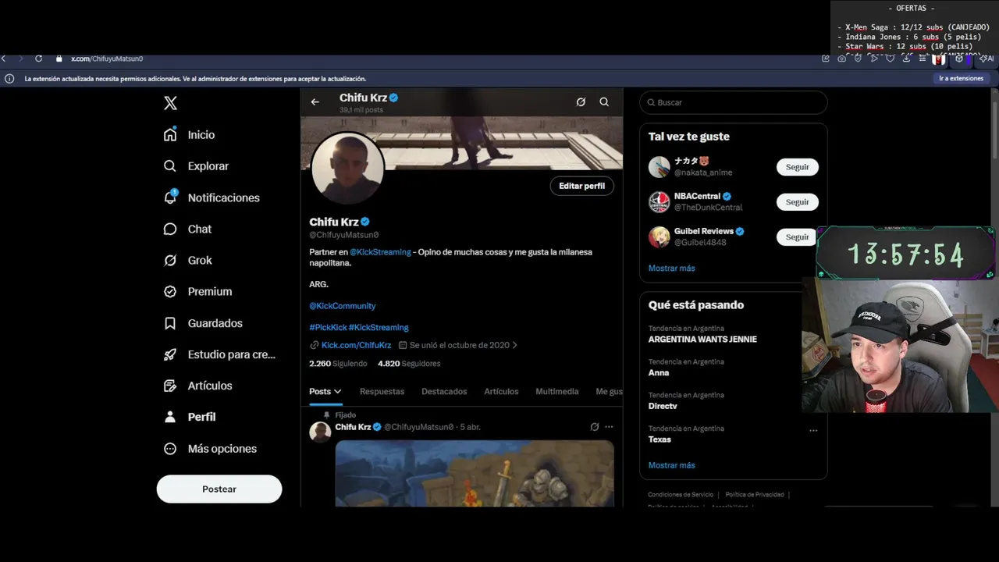Click the X logo in the sidebar
Screen dimensions: 999x562
coord(170,103)
